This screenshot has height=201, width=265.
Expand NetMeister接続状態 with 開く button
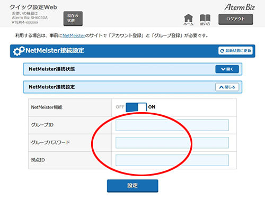click(227, 69)
